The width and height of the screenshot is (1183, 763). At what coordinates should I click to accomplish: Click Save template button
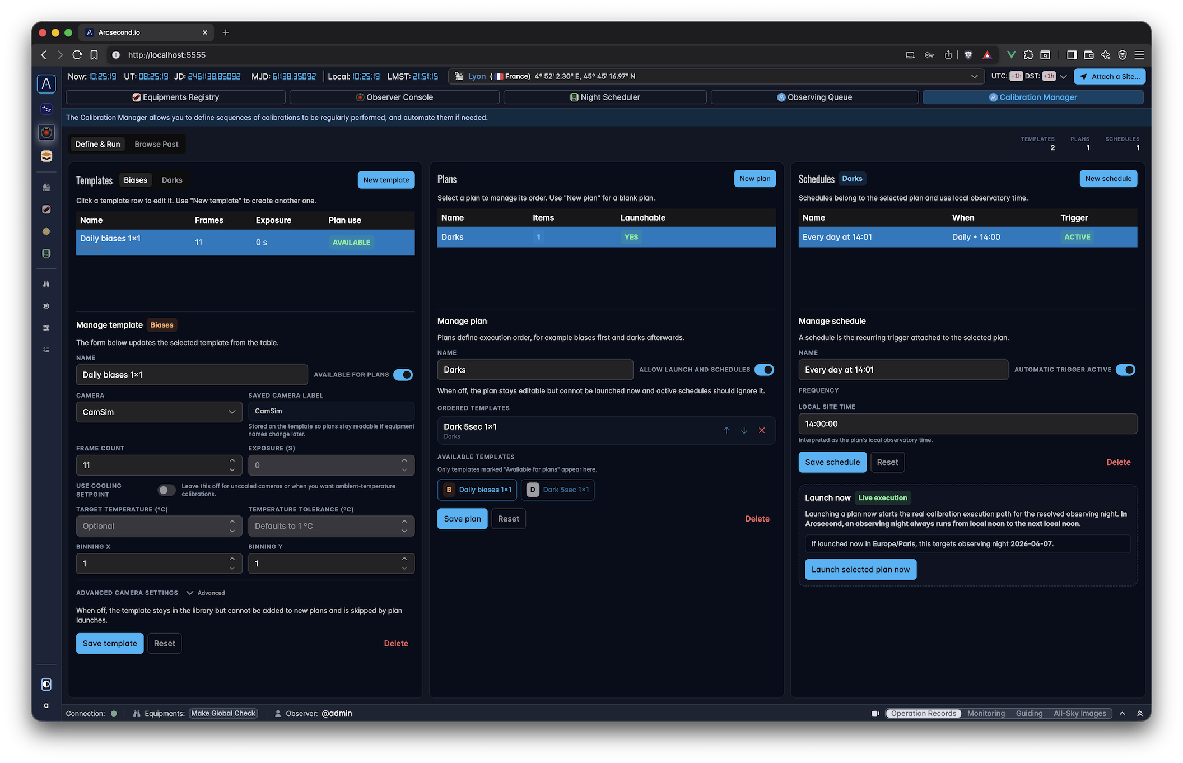point(110,643)
